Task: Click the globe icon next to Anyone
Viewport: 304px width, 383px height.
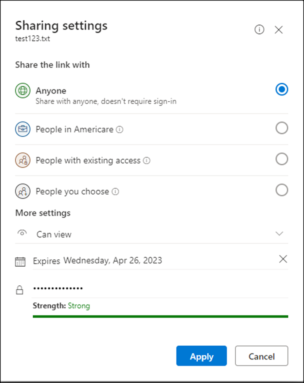Action: (23, 90)
